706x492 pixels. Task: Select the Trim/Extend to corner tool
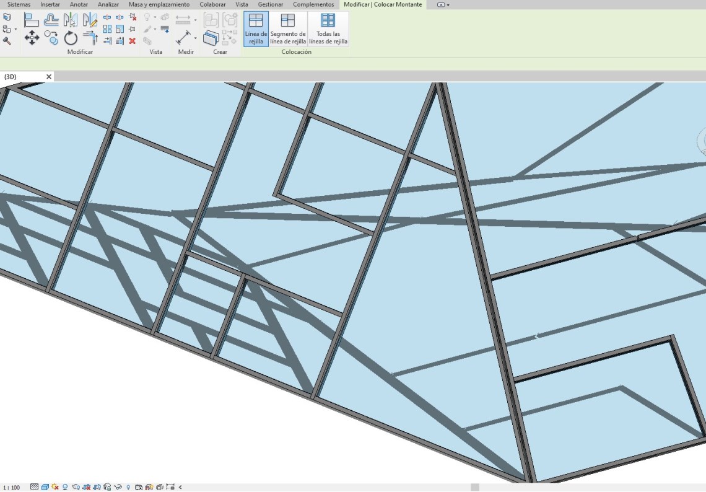click(90, 38)
